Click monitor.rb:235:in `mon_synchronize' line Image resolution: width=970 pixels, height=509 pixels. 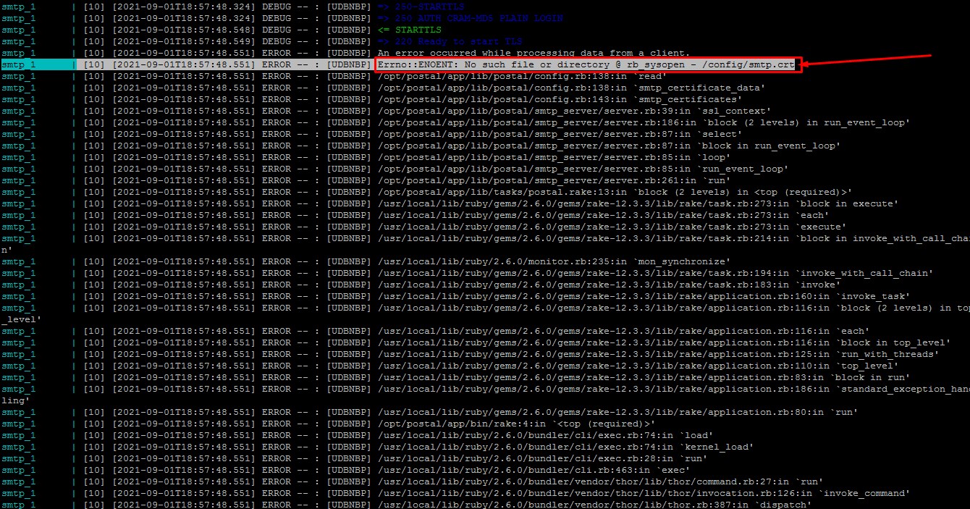coord(554,261)
